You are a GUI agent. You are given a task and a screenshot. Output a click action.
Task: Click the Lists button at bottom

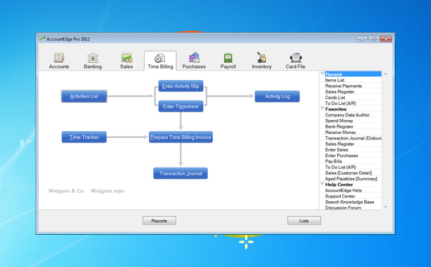pyautogui.click(x=304, y=221)
